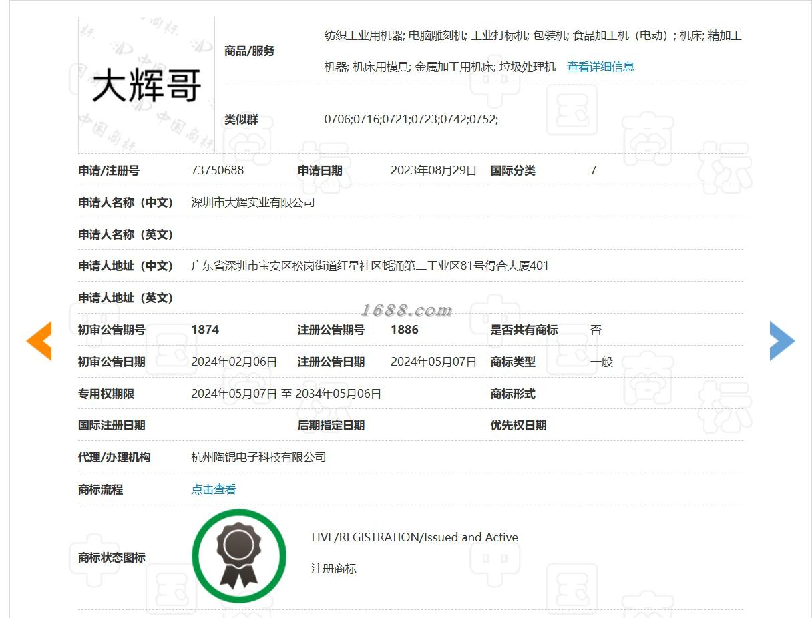Screen dimensions: 812x618
Task: Select the 国际注册日期 label
Action: (112, 425)
